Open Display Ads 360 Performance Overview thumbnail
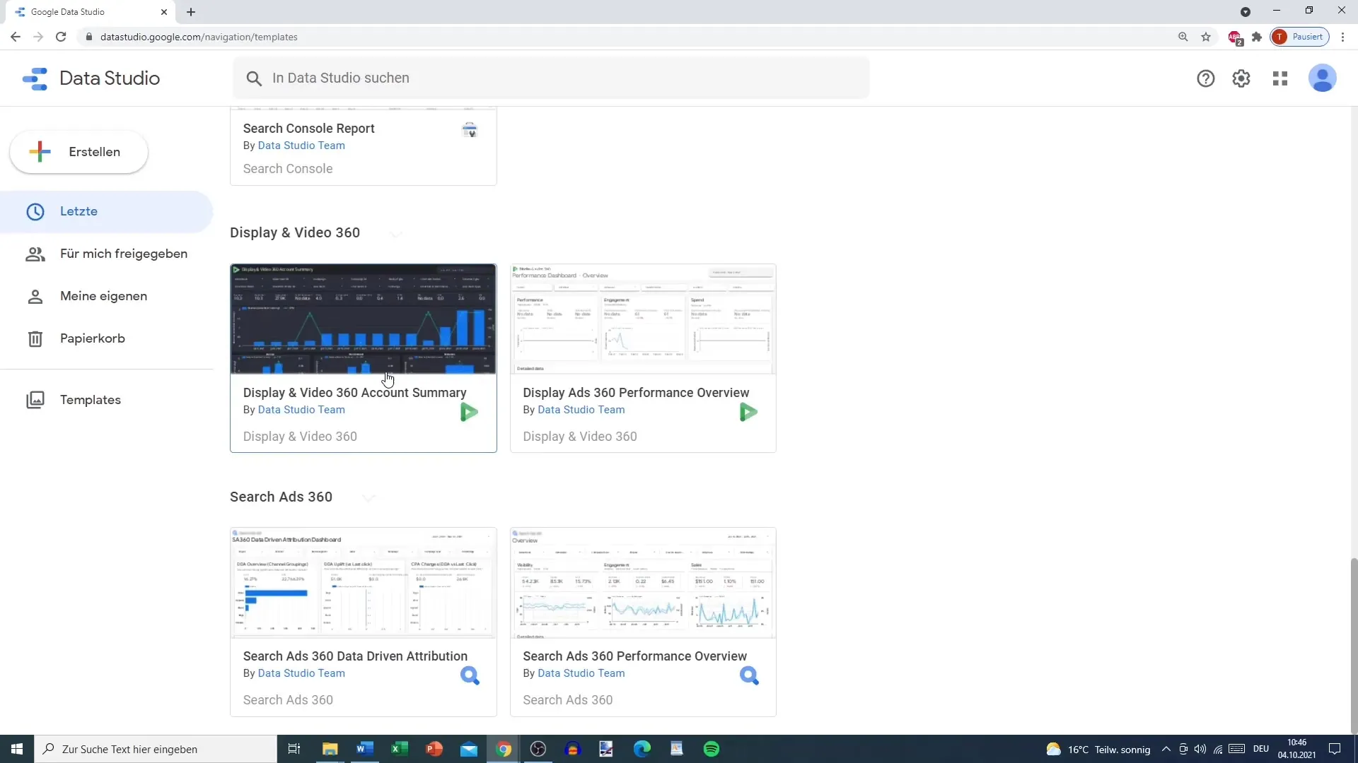This screenshot has height=763, width=1358. (x=643, y=319)
